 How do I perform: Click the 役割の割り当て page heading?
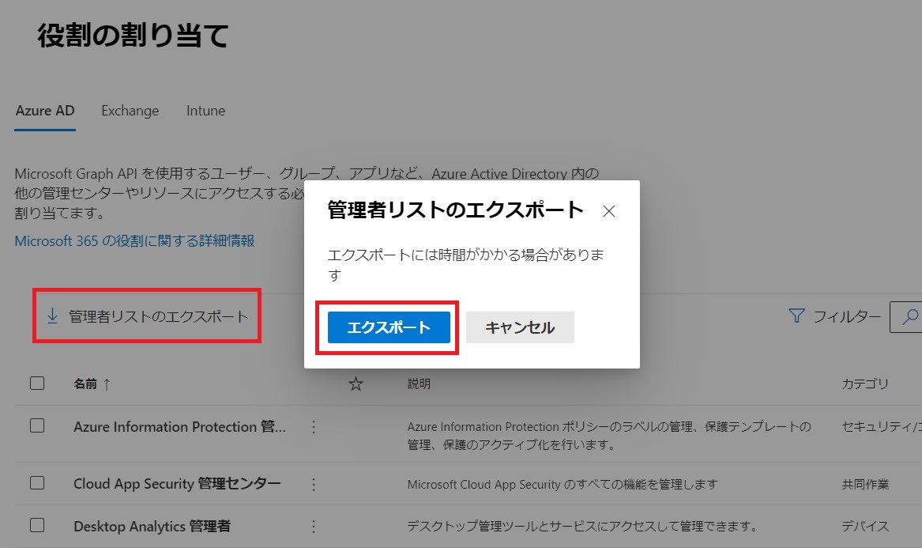click(133, 36)
